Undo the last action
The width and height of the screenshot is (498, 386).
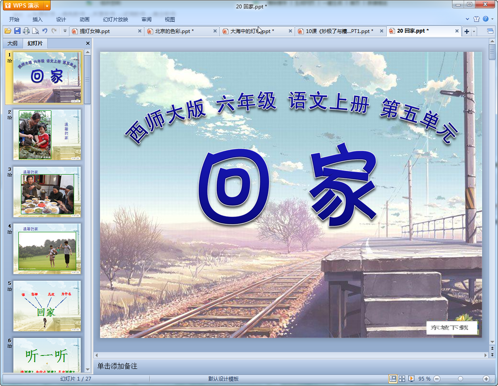point(45,31)
